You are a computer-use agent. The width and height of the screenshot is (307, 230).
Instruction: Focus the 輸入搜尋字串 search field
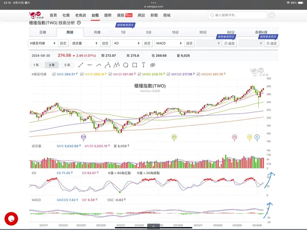237,15
